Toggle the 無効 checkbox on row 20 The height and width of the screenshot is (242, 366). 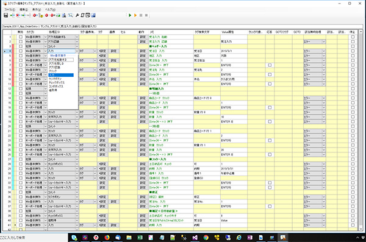point(21,126)
